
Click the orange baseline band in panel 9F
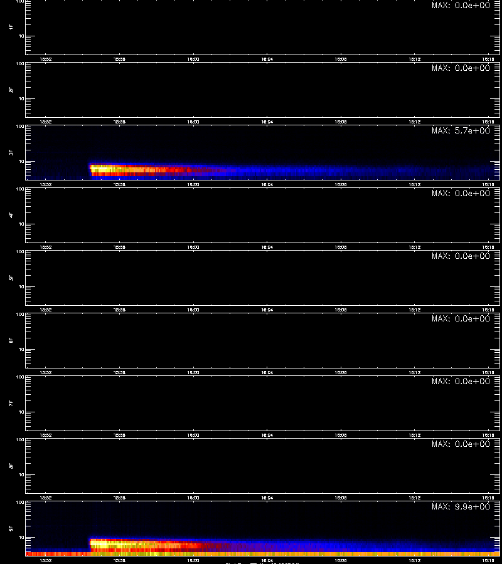point(262,554)
